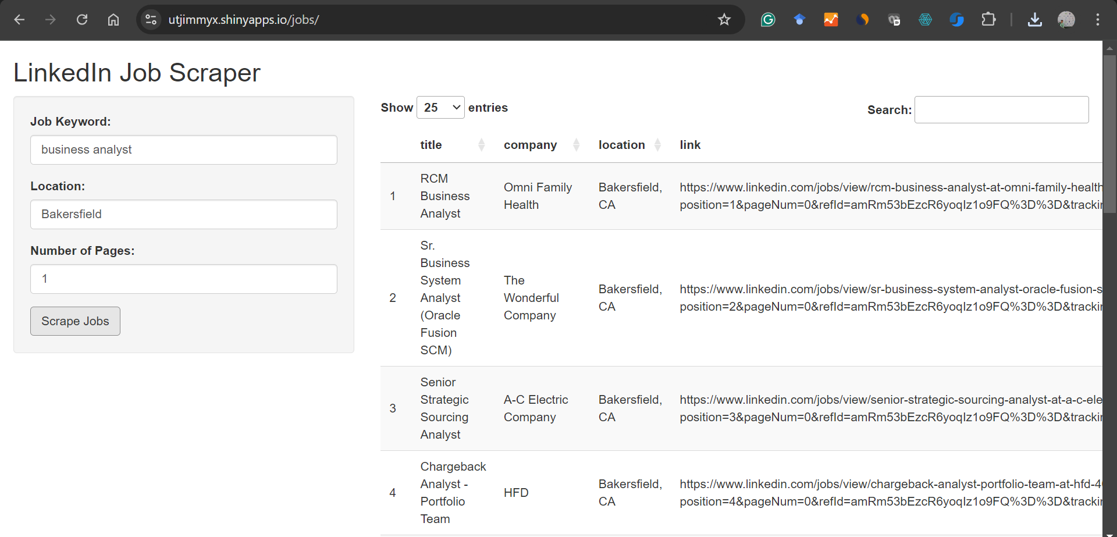Open the Chrome three-dot menu
The height and width of the screenshot is (537, 1117).
tap(1098, 19)
